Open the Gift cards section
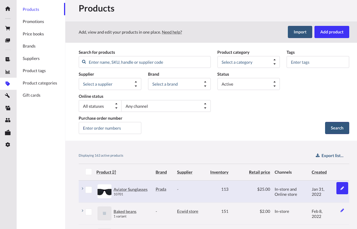The image size is (357, 229). [x=31, y=95]
